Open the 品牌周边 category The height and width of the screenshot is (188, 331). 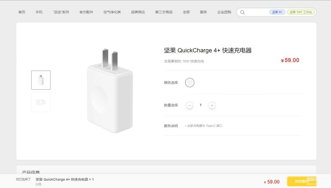coord(138,12)
